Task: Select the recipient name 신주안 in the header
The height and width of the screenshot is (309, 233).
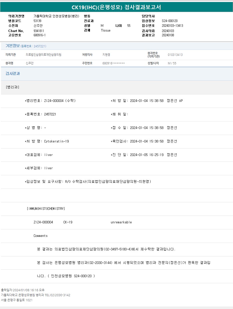Action: [x=38, y=26]
